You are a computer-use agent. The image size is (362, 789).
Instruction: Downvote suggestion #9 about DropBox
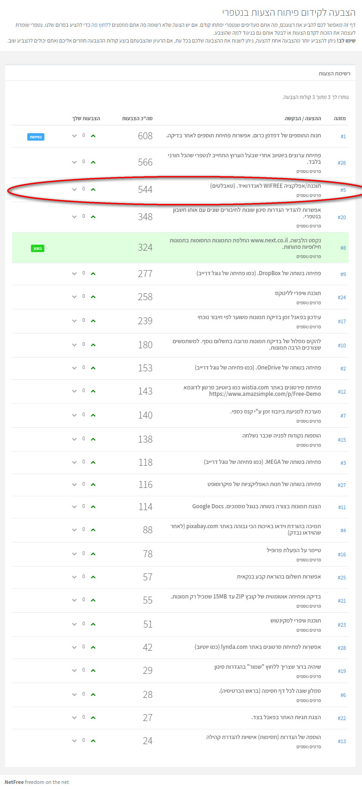(x=74, y=274)
